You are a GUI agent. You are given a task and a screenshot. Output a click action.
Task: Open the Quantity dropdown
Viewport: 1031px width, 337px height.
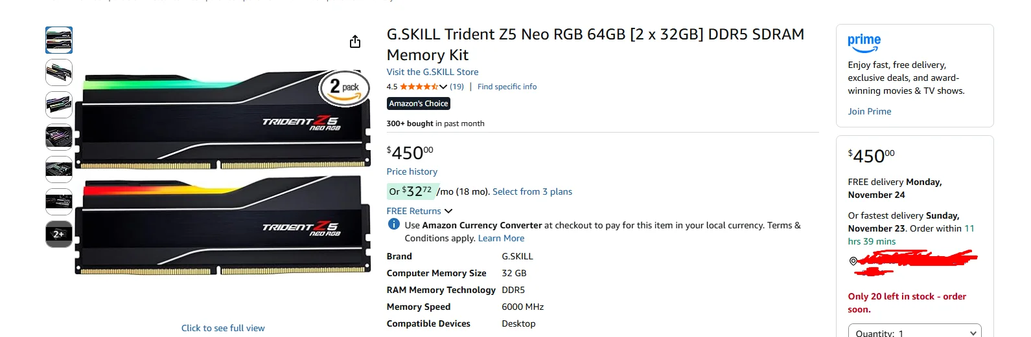pyautogui.click(x=914, y=332)
